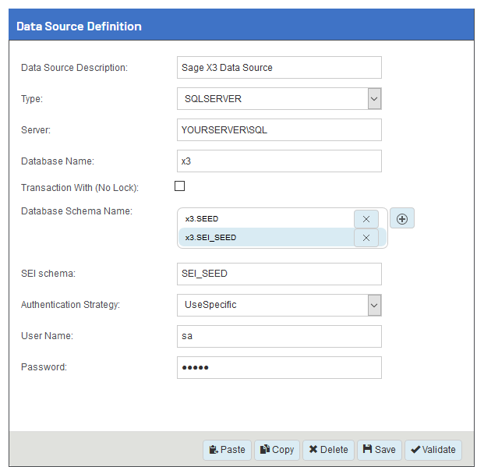Focus the Password field

pos(279,367)
